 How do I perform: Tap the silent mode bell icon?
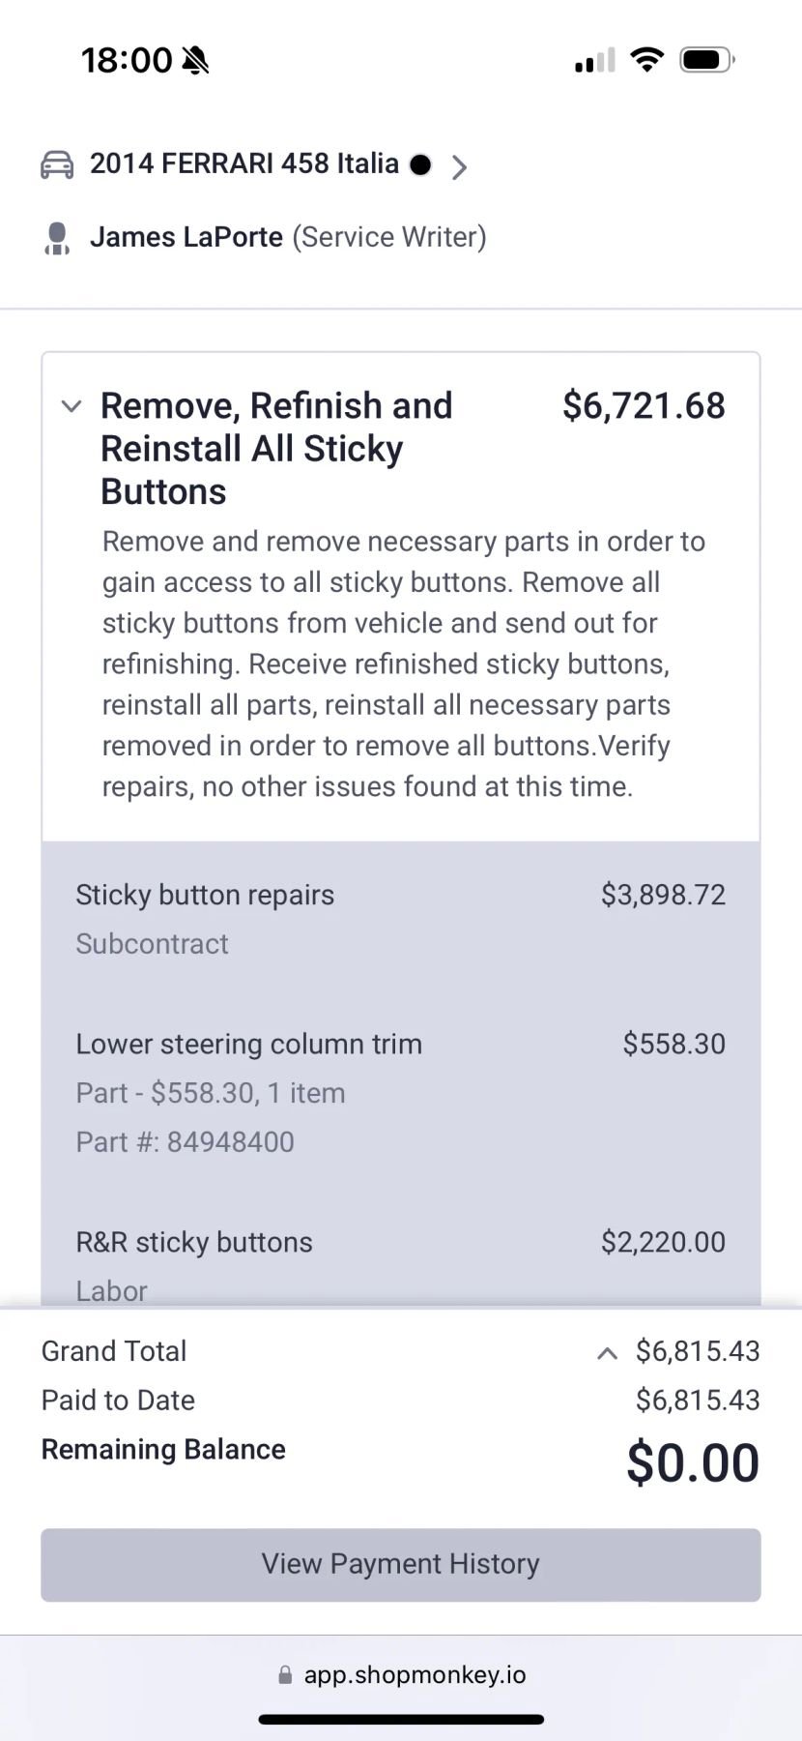196,61
